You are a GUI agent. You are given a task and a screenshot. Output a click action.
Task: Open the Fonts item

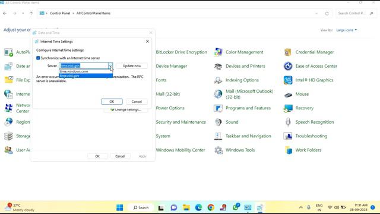point(161,80)
